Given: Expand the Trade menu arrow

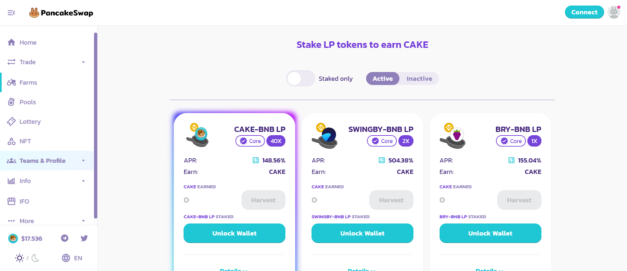Looking at the screenshot, I should (x=83, y=62).
